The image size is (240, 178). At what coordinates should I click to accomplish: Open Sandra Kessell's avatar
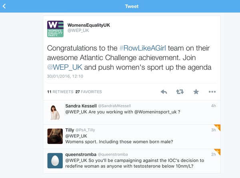[55, 112]
